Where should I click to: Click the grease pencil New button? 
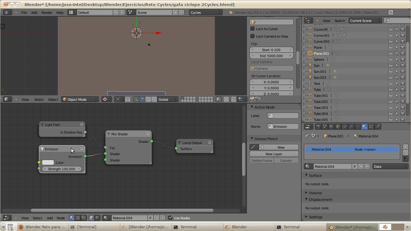click(278, 147)
